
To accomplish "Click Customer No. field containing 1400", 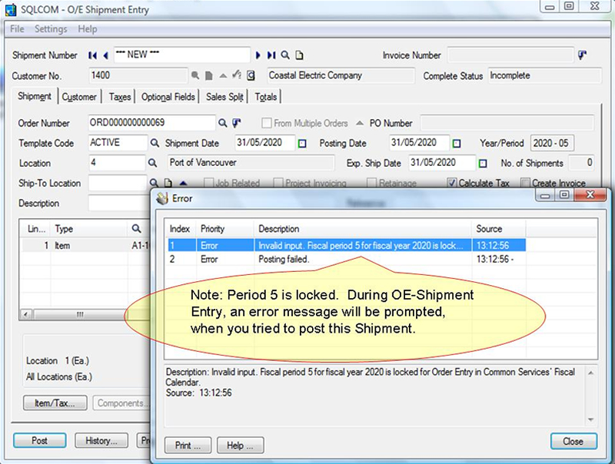I will 138,75.
